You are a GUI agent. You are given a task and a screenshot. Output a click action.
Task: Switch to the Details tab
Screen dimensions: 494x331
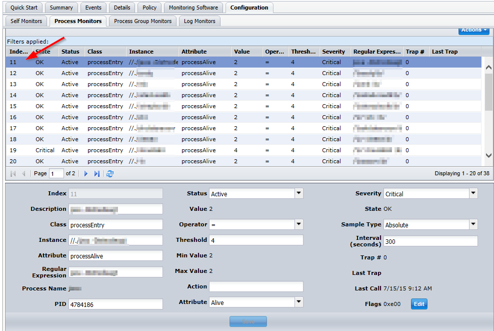pyautogui.click(x=122, y=8)
